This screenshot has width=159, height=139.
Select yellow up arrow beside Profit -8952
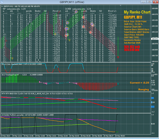tap(55, 34)
